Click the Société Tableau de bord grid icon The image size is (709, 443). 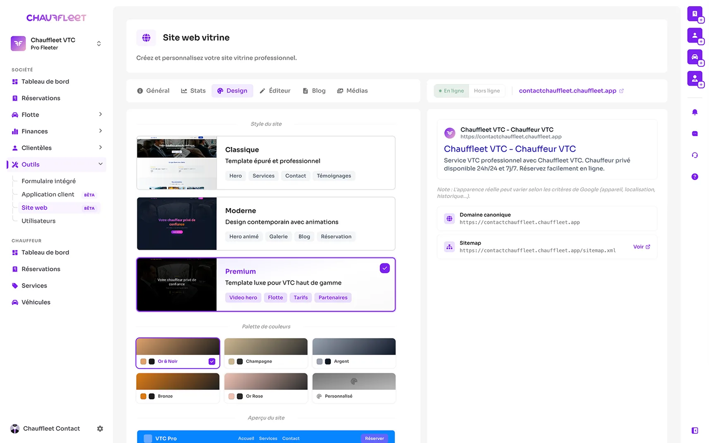pyautogui.click(x=15, y=82)
